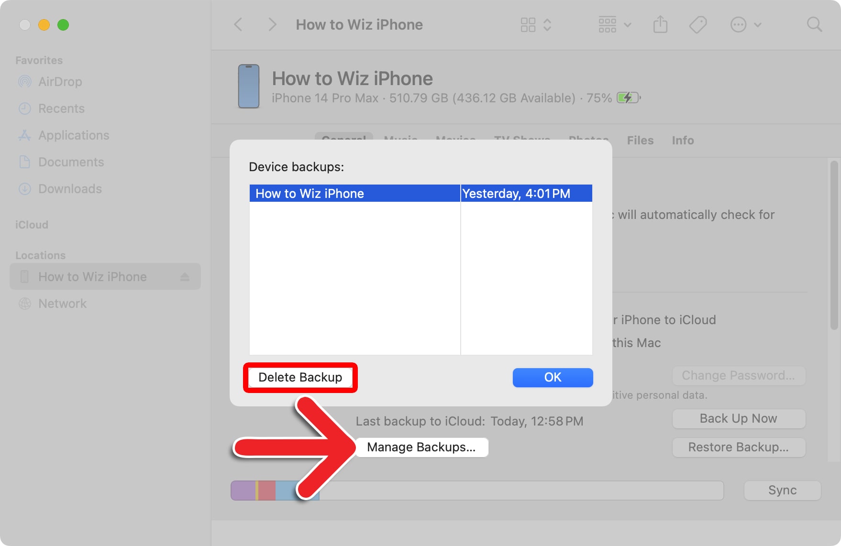Viewport: 841px width, 546px height.
Task: Click the Finder back arrow
Action: click(238, 24)
